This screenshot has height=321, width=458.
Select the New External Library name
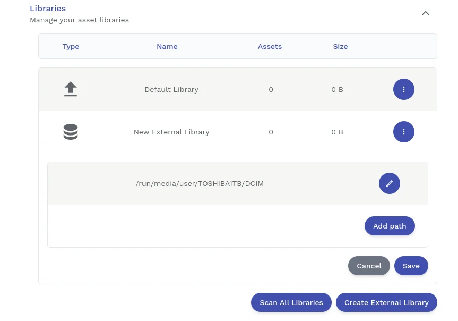pos(171,132)
